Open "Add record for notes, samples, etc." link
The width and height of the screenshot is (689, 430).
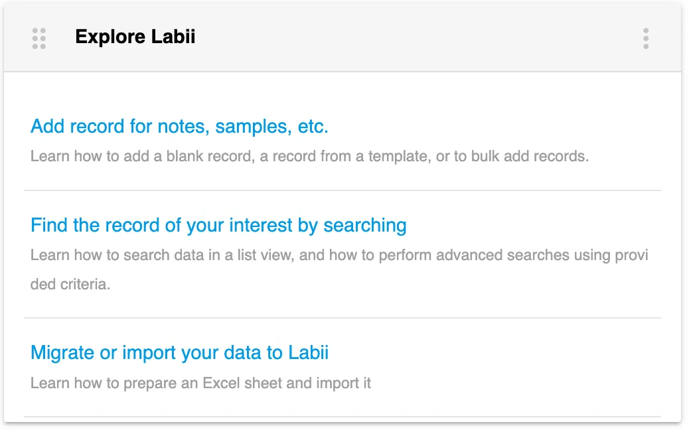point(179,126)
